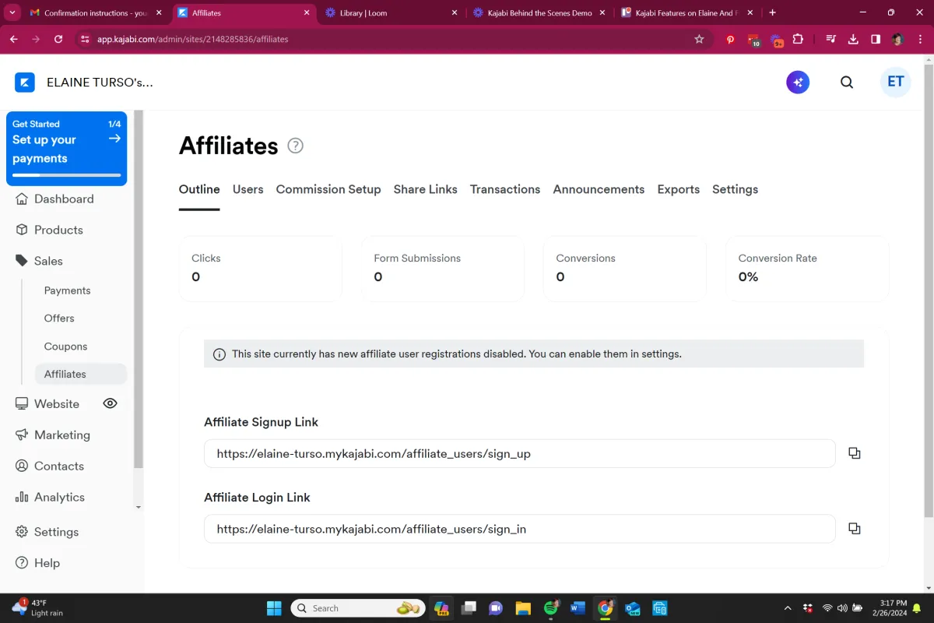Click the Clicks stat card
Image resolution: width=934 pixels, height=623 pixels.
[x=261, y=269]
